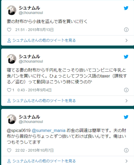Expand chevron in the third tweet's footer
Viewport: 134px width, 165px height.
pyautogui.click(x=126, y=161)
